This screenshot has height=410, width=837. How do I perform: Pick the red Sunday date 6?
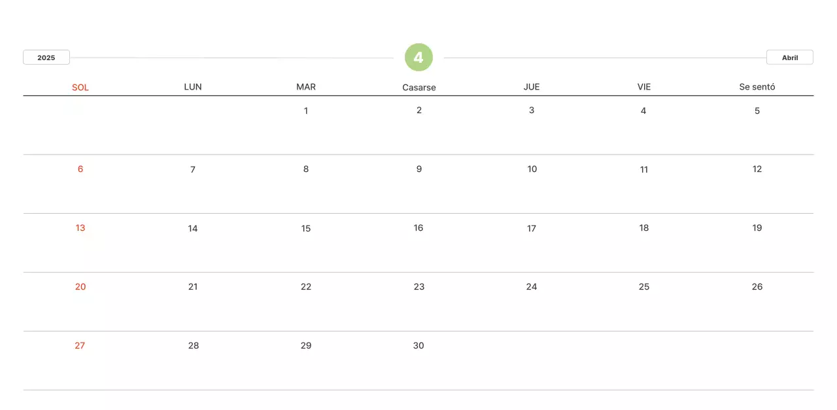click(x=80, y=169)
